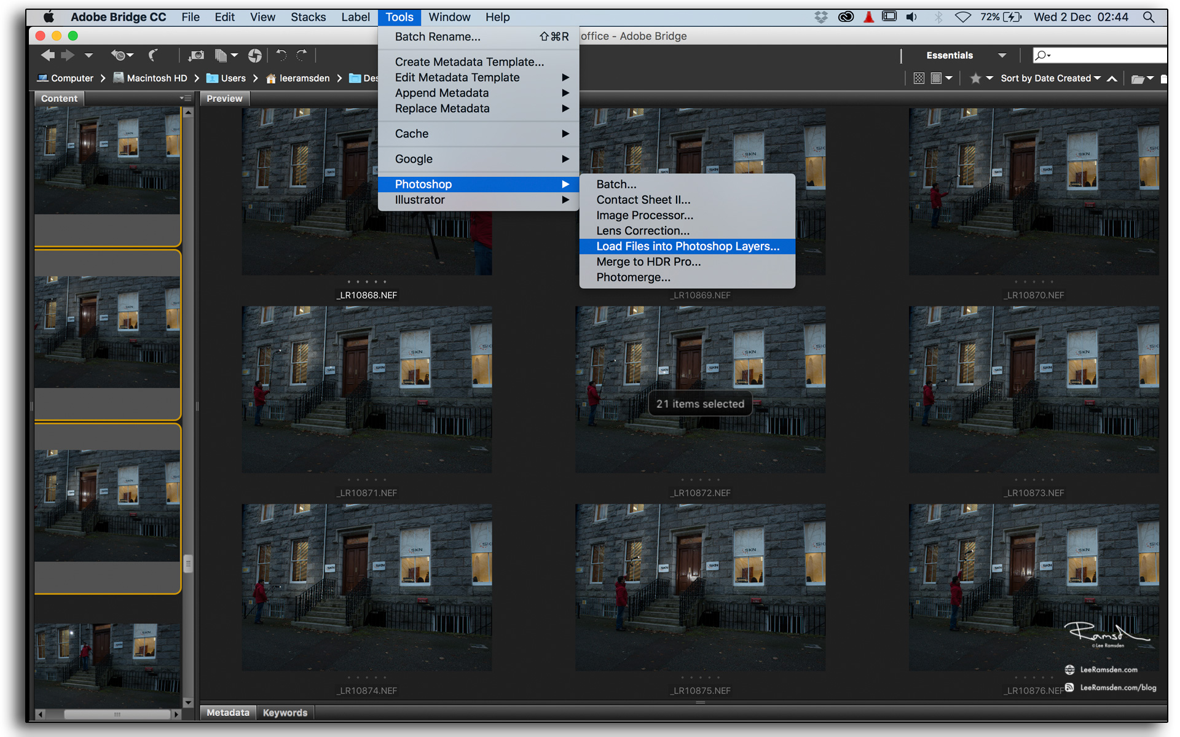Open the Stacks menu
The width and height of the screenshot is (1180, 737).
(x=309, y=17)
